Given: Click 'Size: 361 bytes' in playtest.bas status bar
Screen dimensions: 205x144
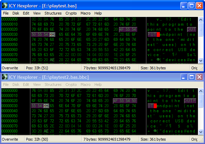Looking at the screenshot, I should click(153, 68).
